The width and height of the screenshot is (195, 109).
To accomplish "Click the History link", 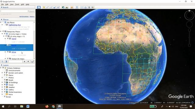I will pos(32,17).
